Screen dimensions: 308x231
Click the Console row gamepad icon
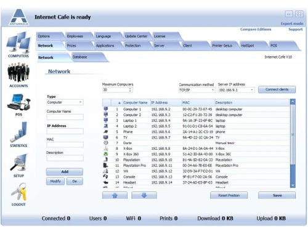coord(106,177)
